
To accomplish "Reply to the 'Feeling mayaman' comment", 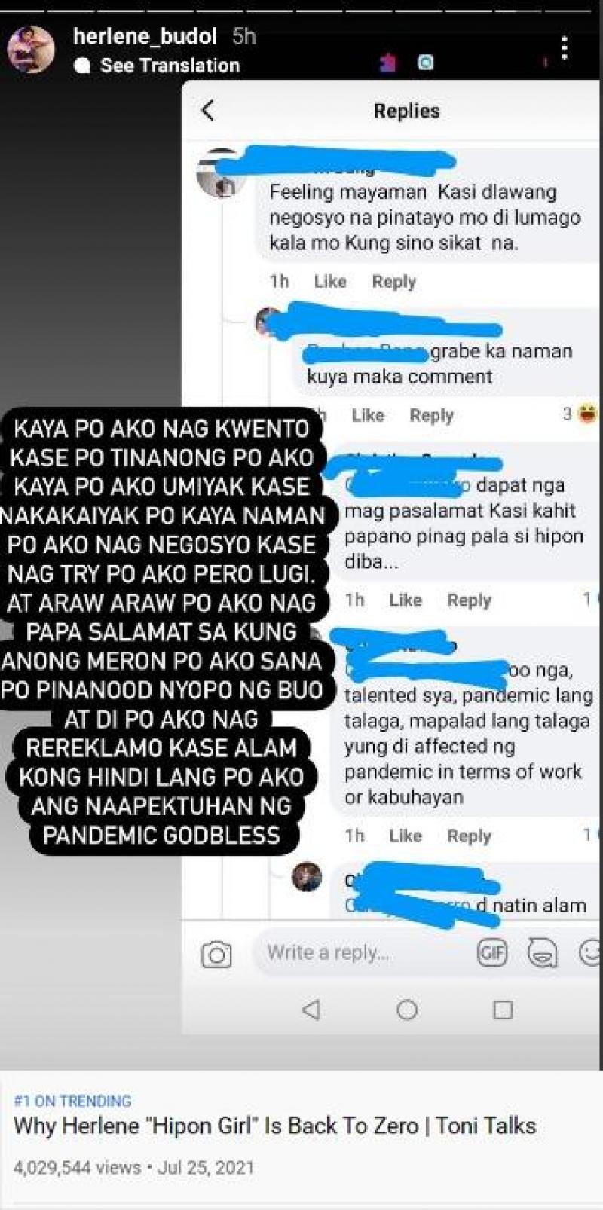I will pyautogui.click(x=393, y=282).
